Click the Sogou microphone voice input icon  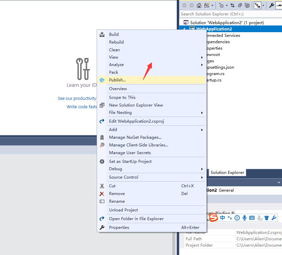click(x=245, y=218)
